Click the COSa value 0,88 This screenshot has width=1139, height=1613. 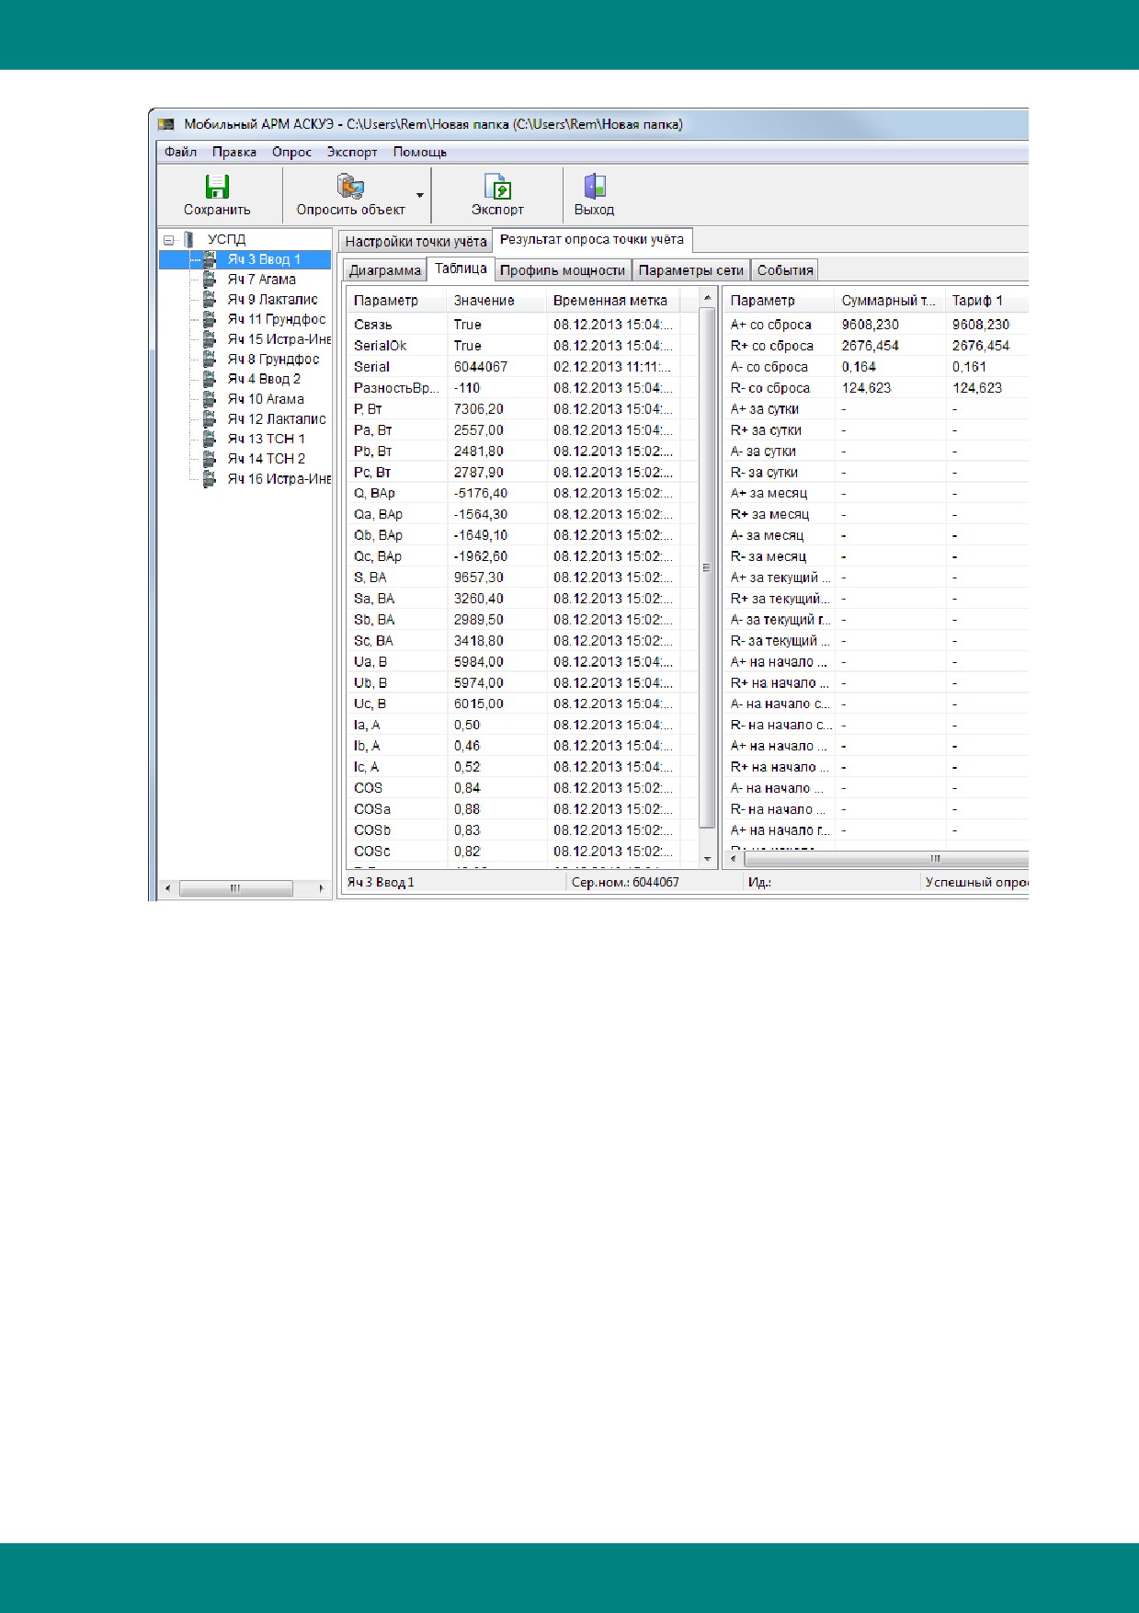coord(467,809)
